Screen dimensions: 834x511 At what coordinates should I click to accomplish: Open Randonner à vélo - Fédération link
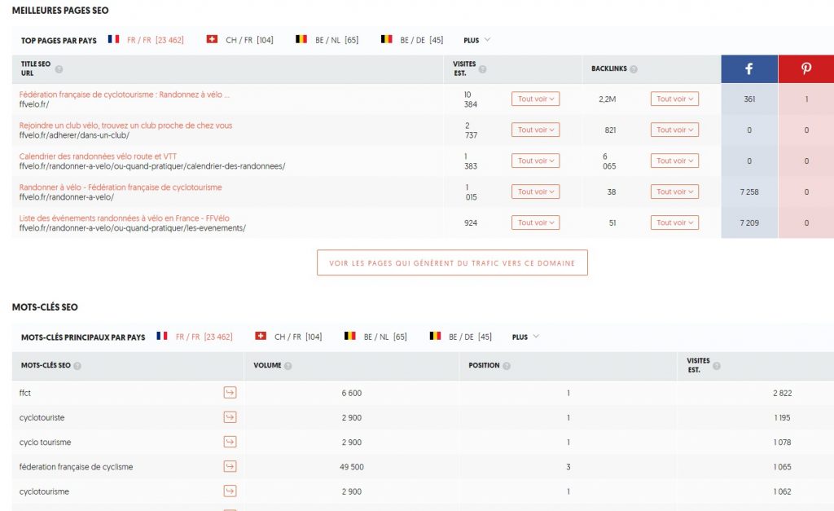tap(121, 187)
